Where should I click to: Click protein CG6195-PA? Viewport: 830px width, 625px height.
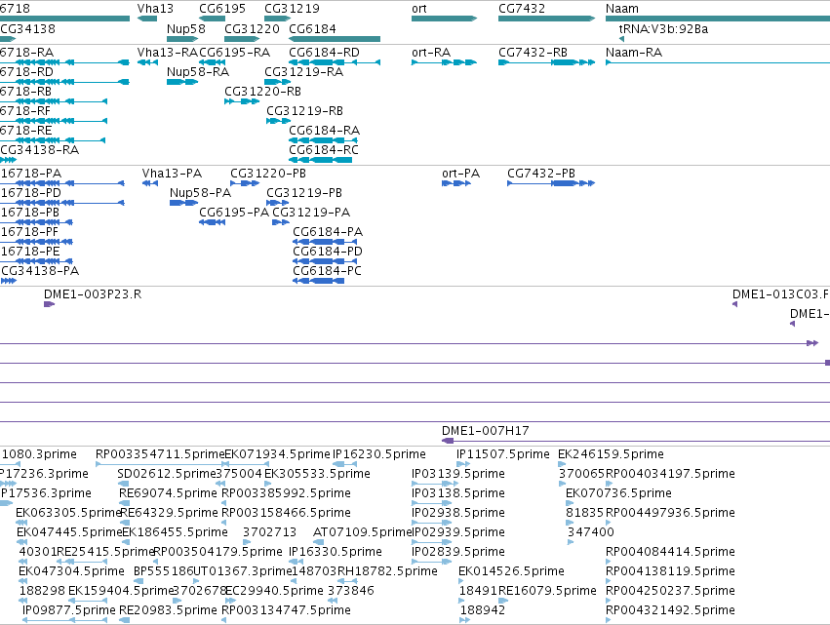click(x=213, y=222)
